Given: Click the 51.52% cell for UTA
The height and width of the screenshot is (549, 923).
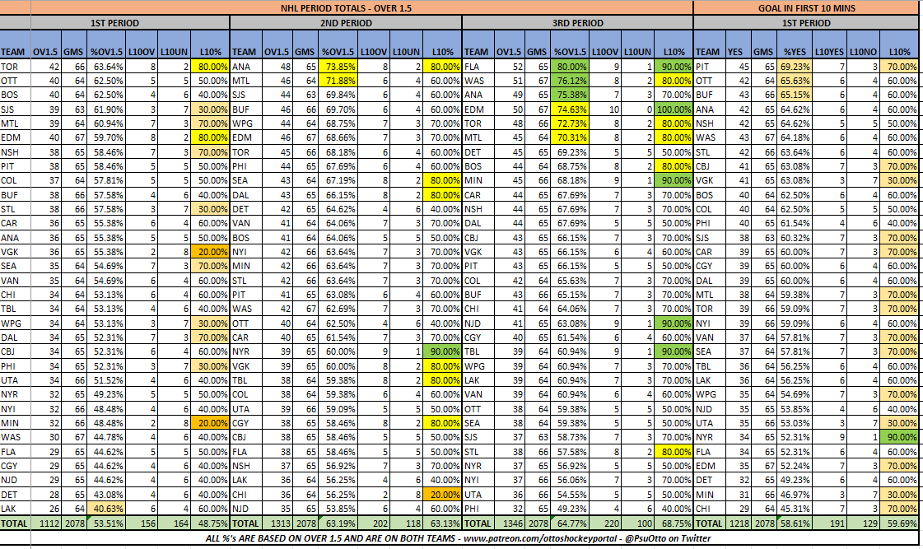Looking at the screenshot, I should [106, 380].
